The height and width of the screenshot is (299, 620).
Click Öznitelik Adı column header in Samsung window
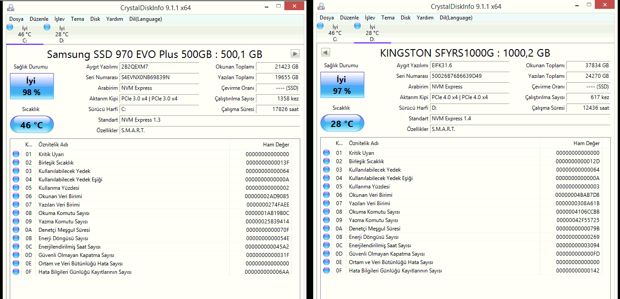point(133,145)
